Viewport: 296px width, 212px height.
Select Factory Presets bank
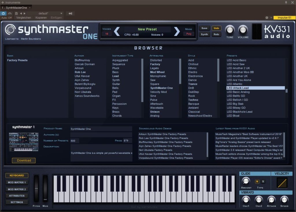click(17, 60)
